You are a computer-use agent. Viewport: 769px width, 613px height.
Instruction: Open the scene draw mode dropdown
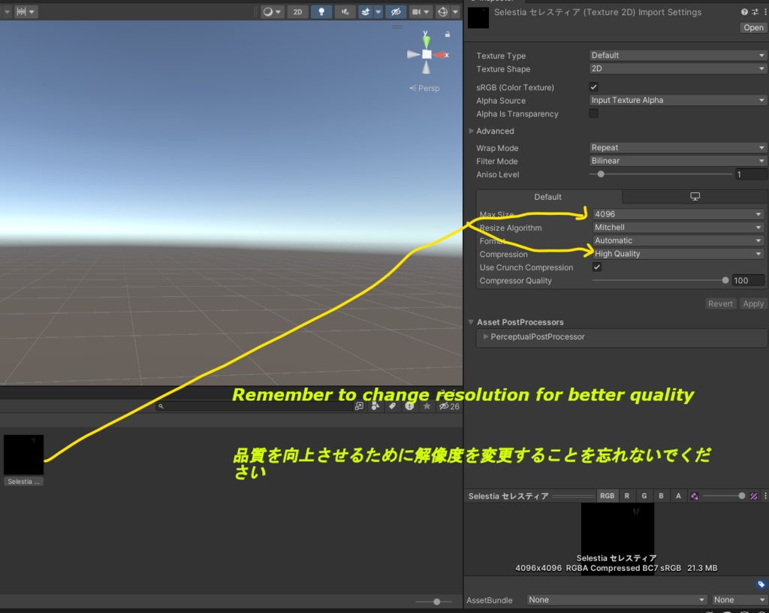click(x=272, y=12)
